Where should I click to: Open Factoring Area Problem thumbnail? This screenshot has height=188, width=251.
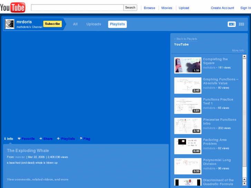188,146
